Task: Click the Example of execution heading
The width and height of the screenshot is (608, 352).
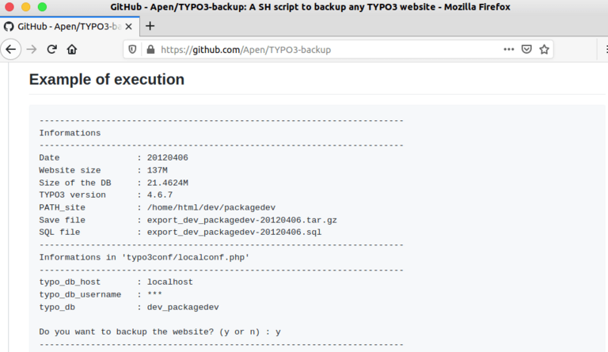Action: tap(106, 80)
